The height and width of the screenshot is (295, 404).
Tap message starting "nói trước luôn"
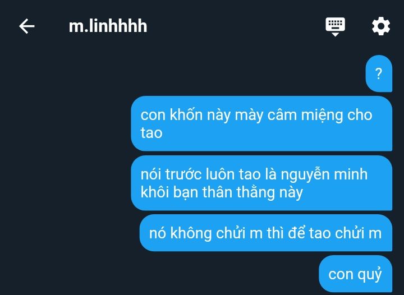(261, 183)
